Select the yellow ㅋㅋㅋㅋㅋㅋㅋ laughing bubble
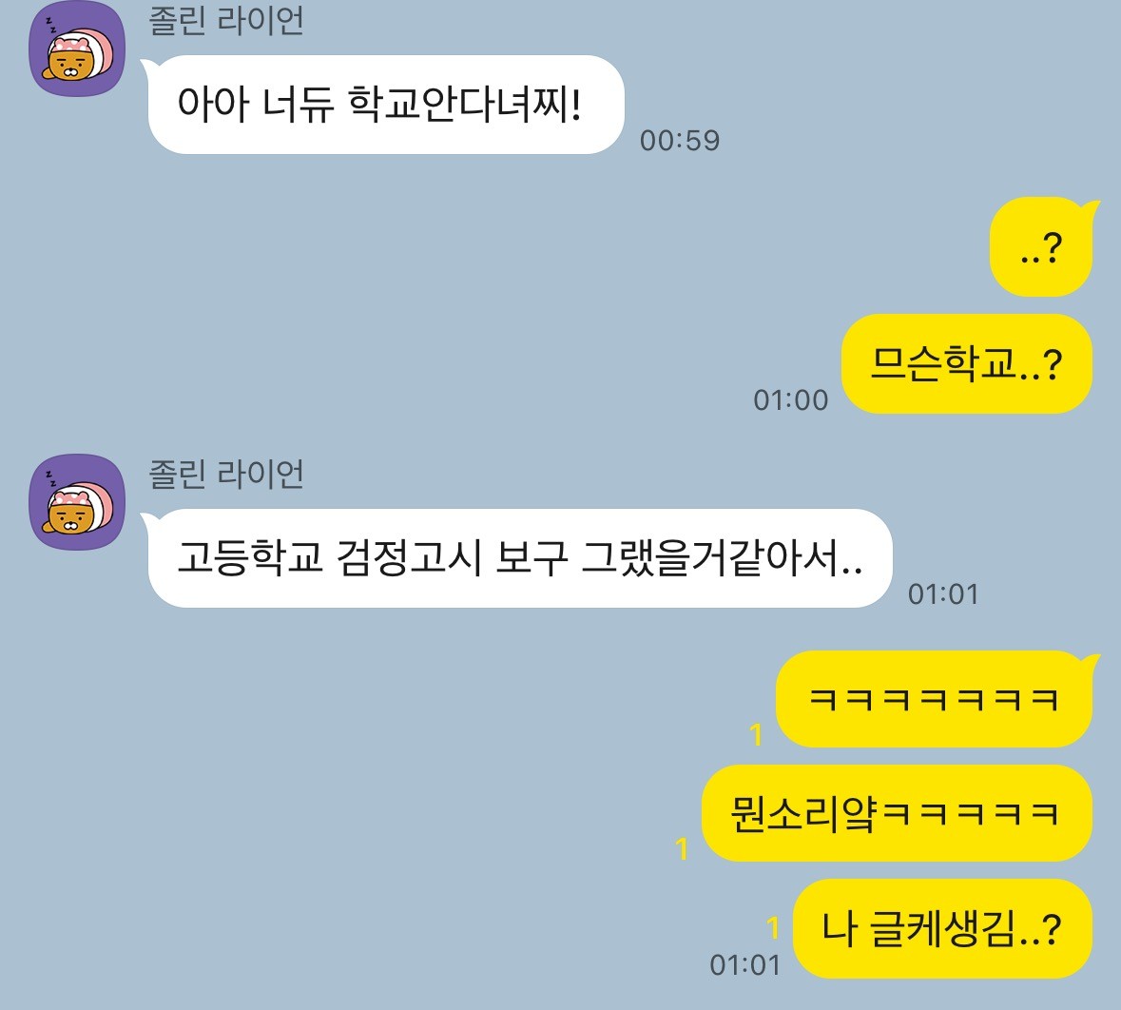 pyautogui.click(x=934, y=699)
